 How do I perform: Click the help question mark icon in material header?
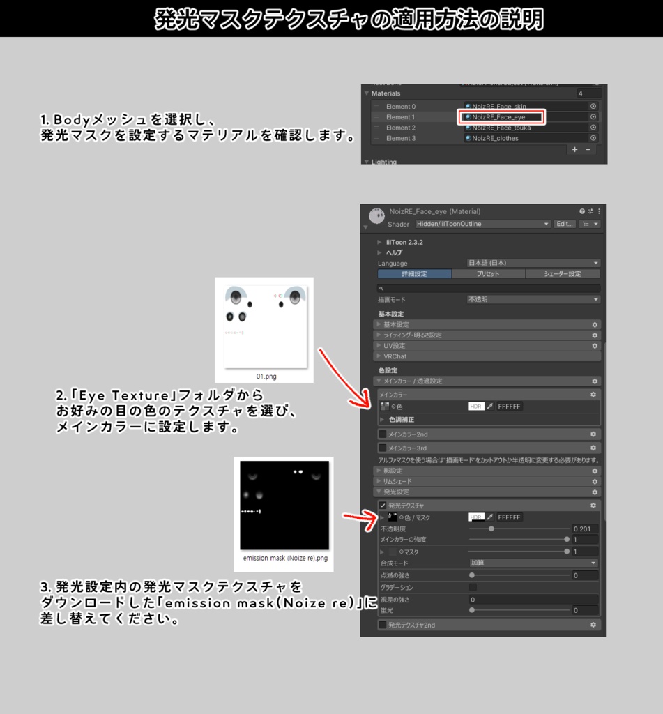pyautogui.click(x=582, y=210)
